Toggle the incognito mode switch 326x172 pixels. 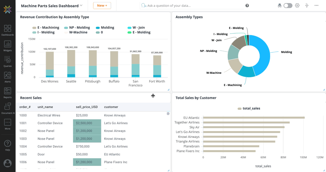[288, 6]
